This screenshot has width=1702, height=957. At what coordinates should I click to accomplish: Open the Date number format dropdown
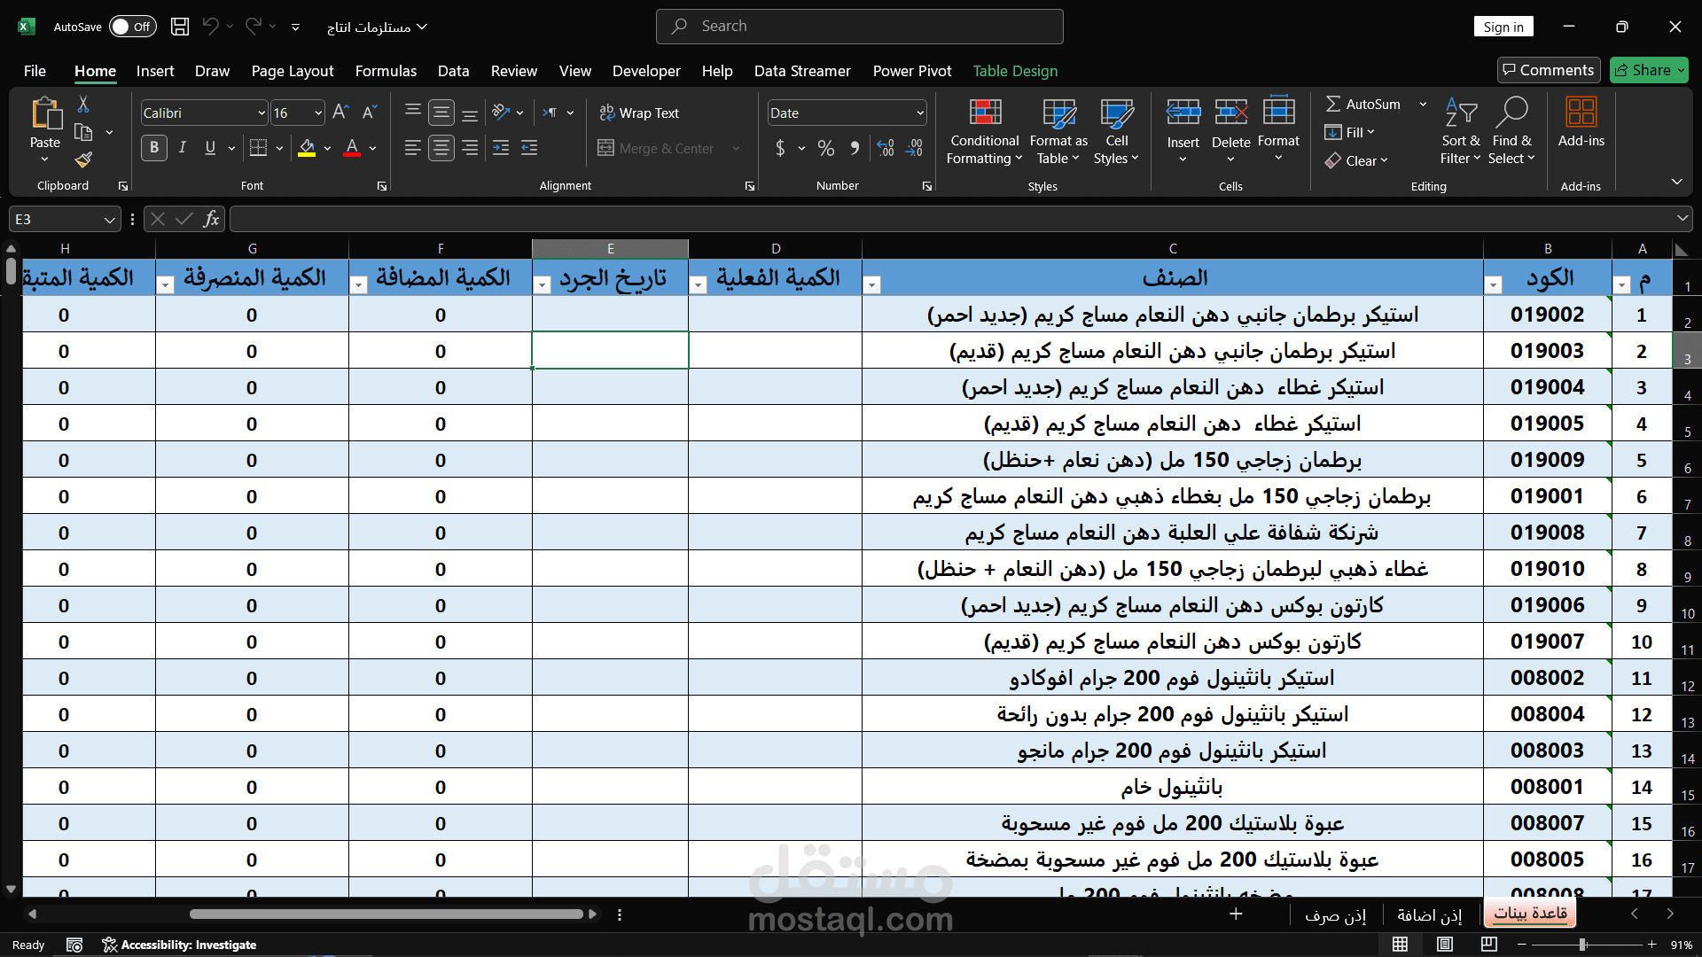(920, 113)
